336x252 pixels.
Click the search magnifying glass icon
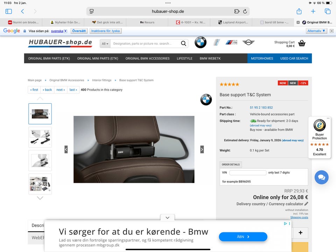[183, 43]
